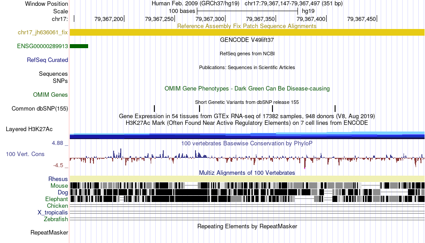Screen dimensions: 425x243
Task: Click the Common dbSNP(155) track label
Action: 39,108
